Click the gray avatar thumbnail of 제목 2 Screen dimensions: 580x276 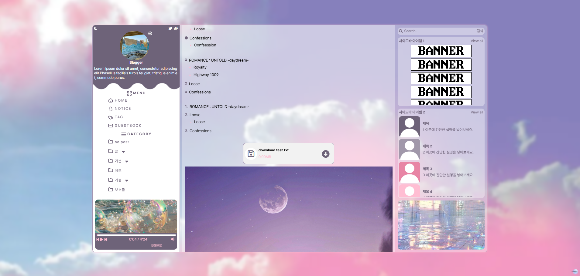410,149
